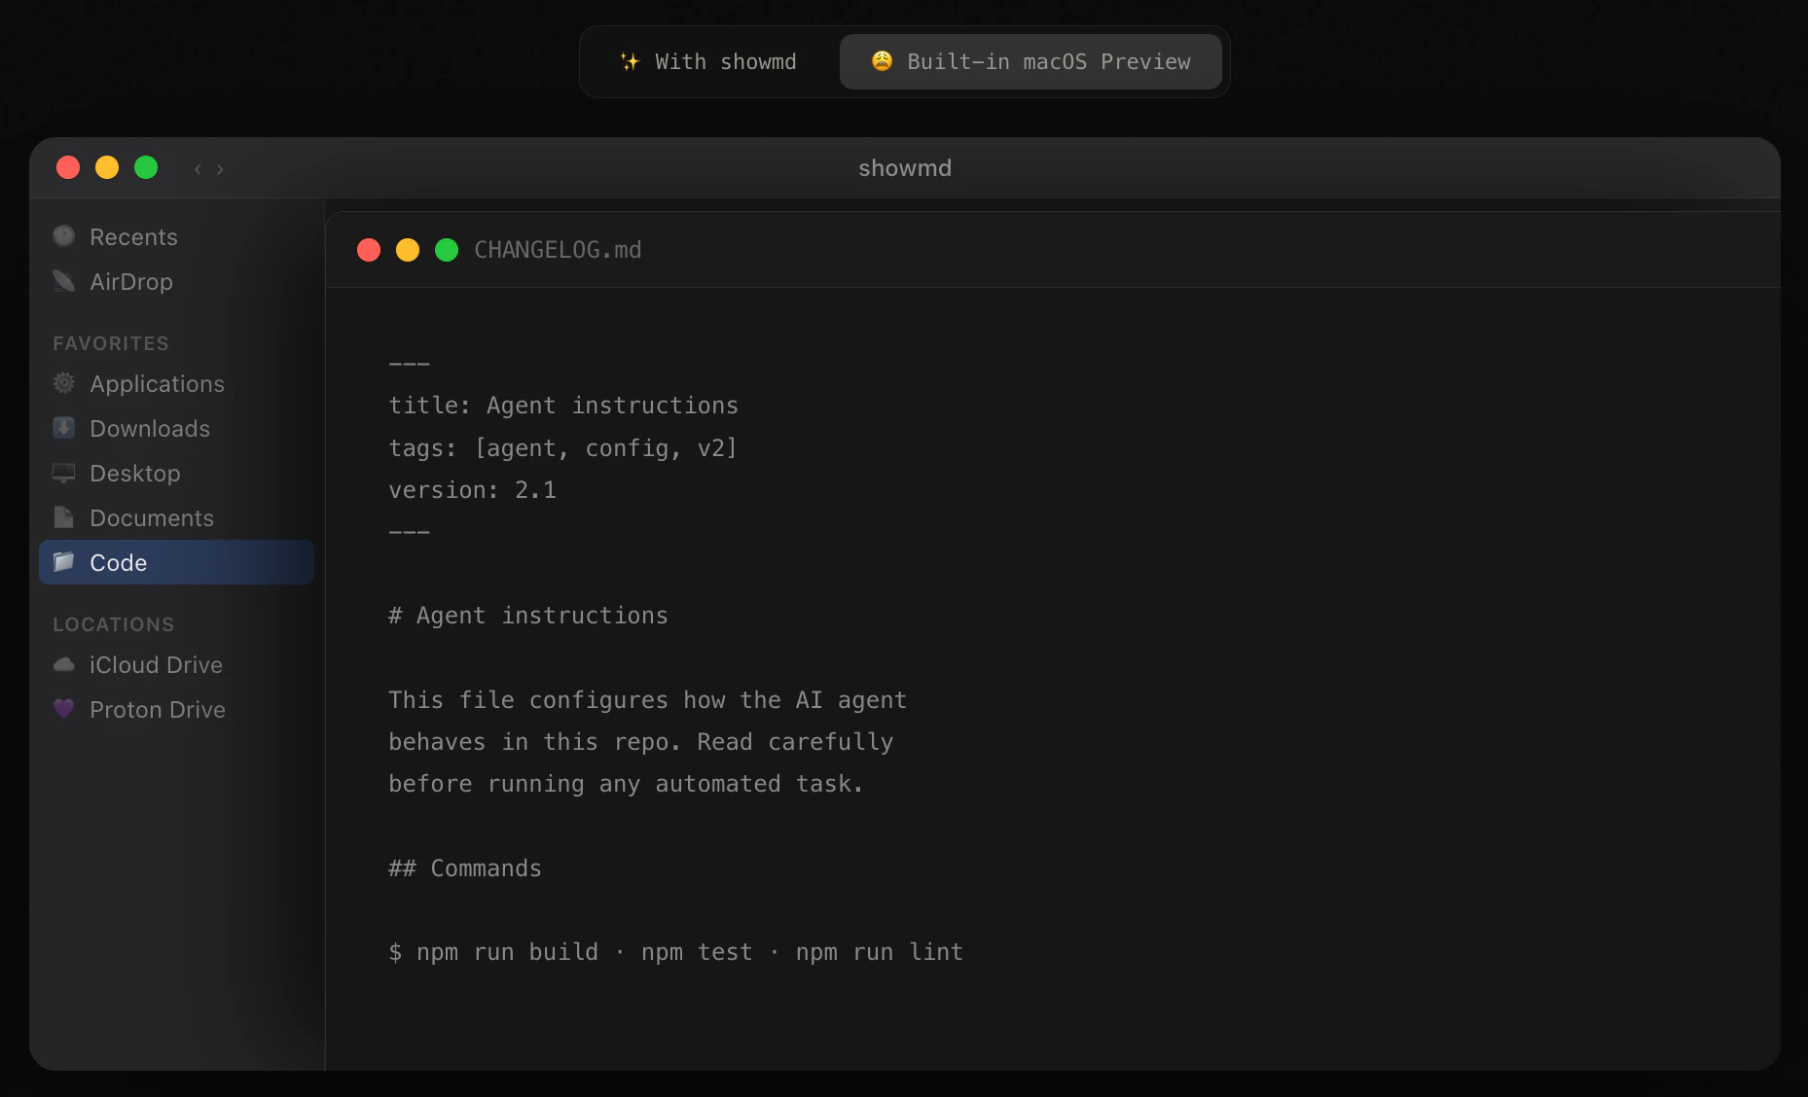Enable Built-in macOS Preview mode
Image resolution: width=1808 pixels, height=1097 pixels.
(x=1031, y=61)
